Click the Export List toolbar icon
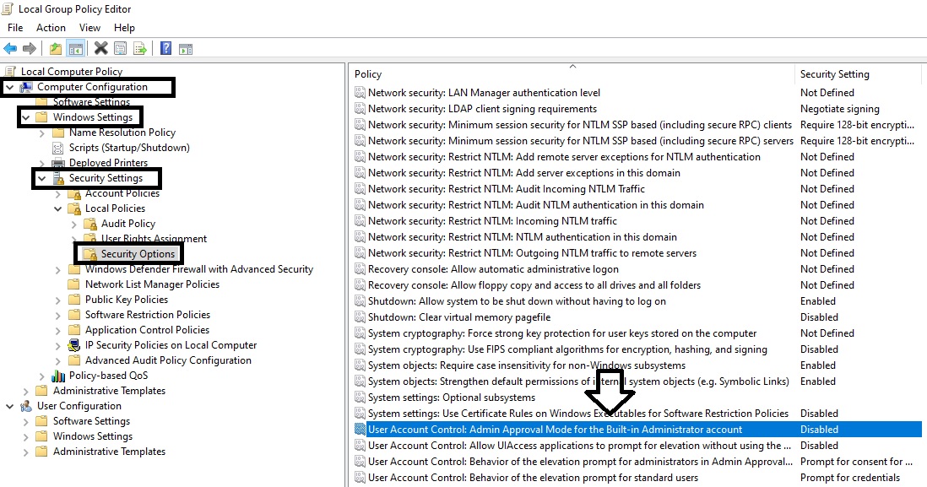The width and height of the screenshot is (927, 487). pos(140,48)
